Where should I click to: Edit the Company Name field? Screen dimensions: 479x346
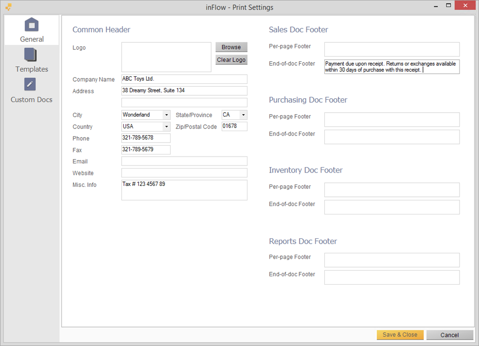(x=184, y=79)
